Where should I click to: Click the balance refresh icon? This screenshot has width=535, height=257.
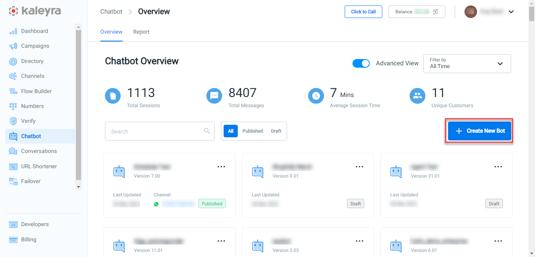coord(436,12)
